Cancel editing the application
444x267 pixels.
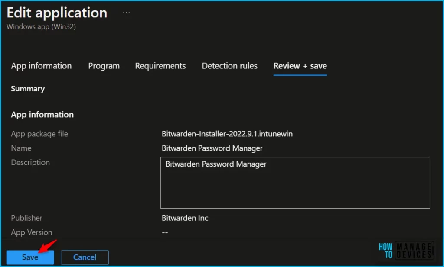click(x=85, y=257)
